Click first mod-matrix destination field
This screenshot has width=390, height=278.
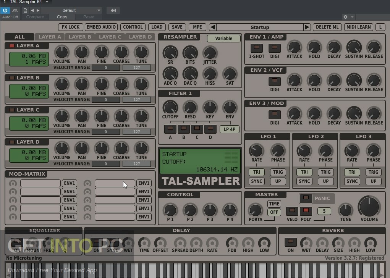40,183
